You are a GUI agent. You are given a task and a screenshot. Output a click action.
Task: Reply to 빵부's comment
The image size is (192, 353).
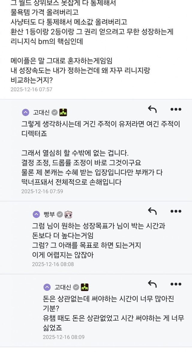[152, 211]
